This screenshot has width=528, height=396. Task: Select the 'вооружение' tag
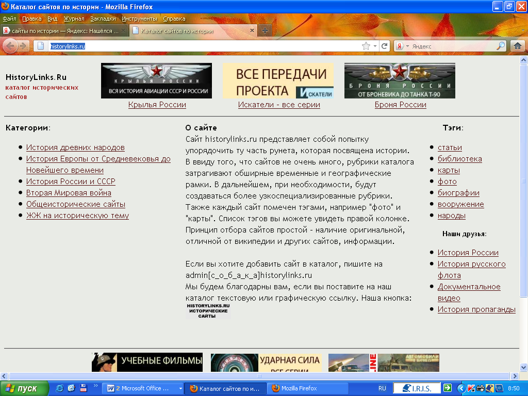(460, 204)
